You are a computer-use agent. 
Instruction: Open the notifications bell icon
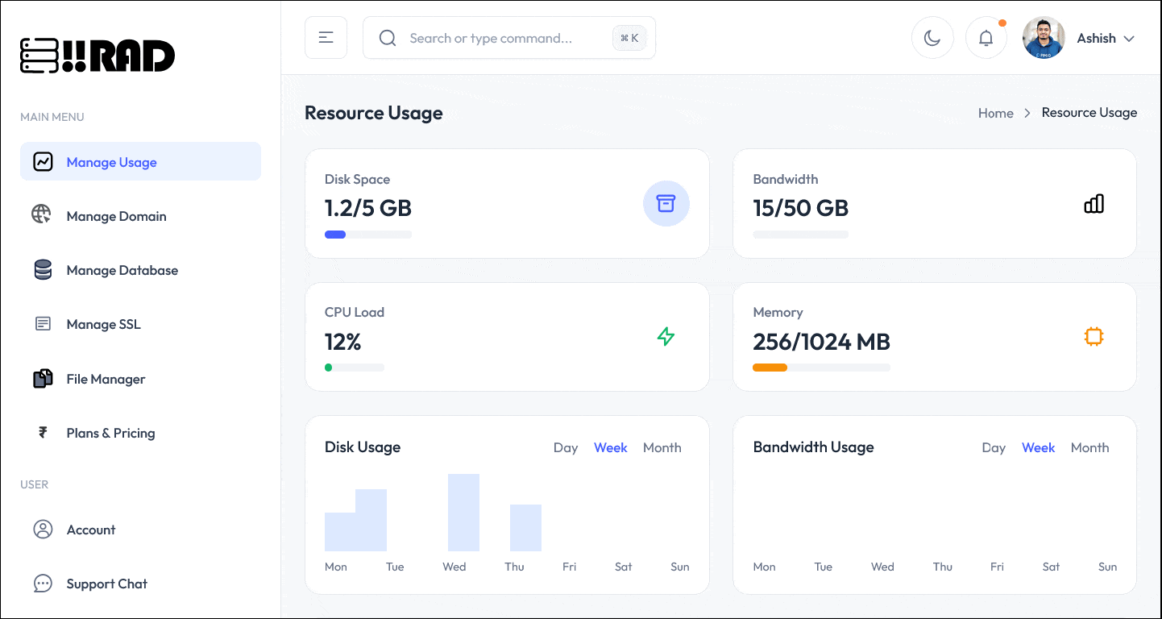[x=986, y=38]
